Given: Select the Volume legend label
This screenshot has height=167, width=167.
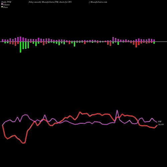Looking at the screenshot, I should pyautogui.click(x=6, y=5).
